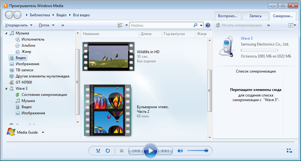
Task: Click Начать синхронизацию button
Action: coord(239,25)
